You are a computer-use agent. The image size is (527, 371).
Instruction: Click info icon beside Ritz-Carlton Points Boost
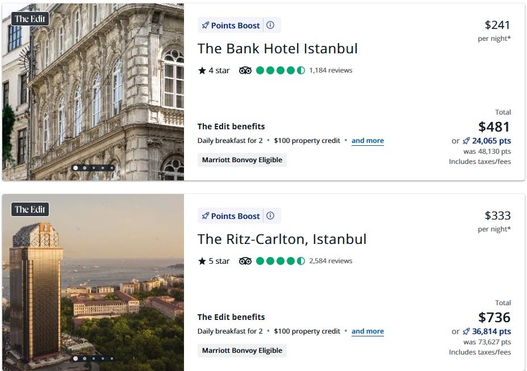(270, 216)
